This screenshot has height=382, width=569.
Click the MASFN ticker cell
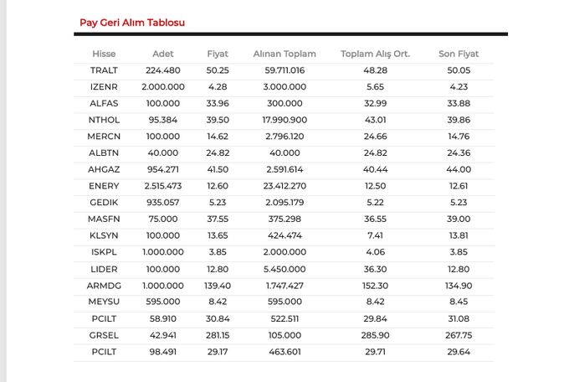coord(104,219)
